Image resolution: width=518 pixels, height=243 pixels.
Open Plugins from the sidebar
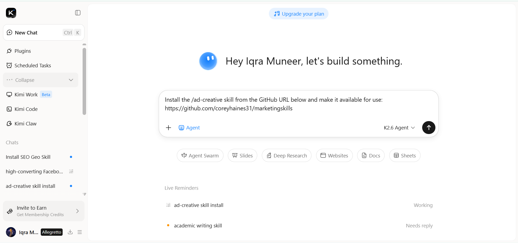[x=40, y=51]
